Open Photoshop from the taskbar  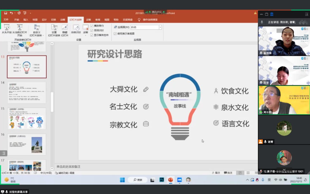pos(162,180)
